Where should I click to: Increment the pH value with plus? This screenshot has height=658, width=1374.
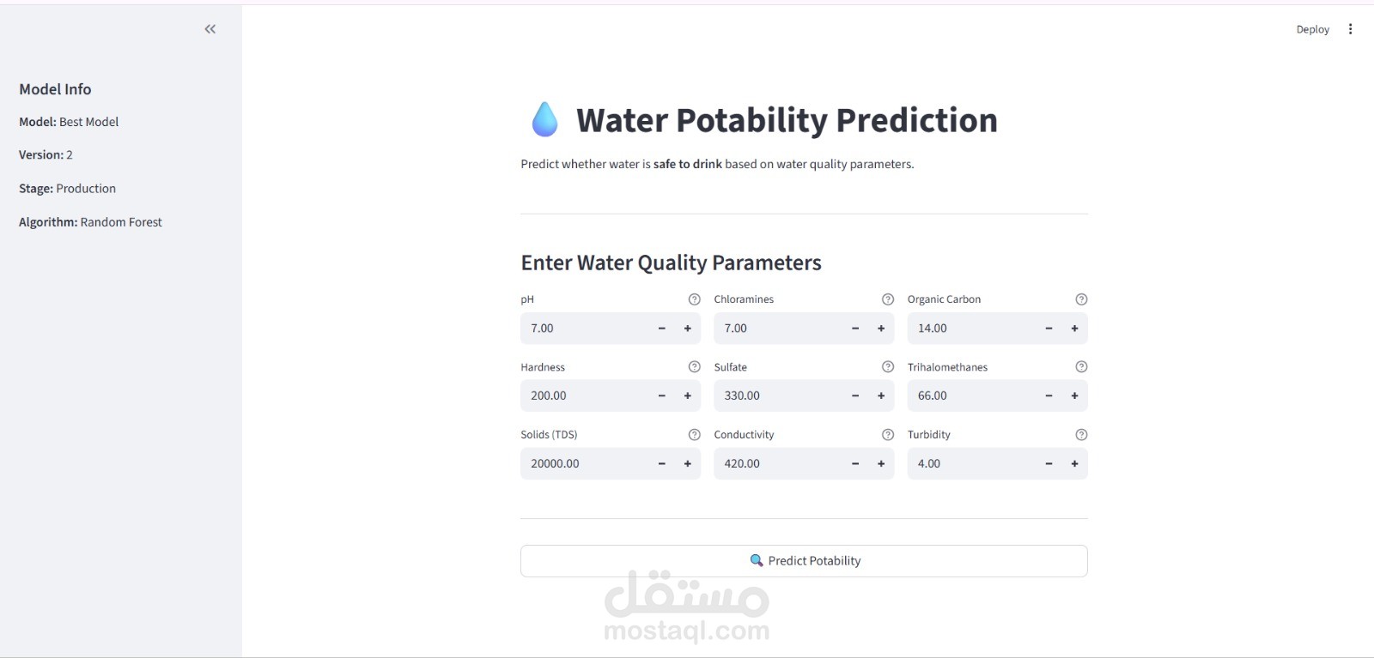coord(687,328)
